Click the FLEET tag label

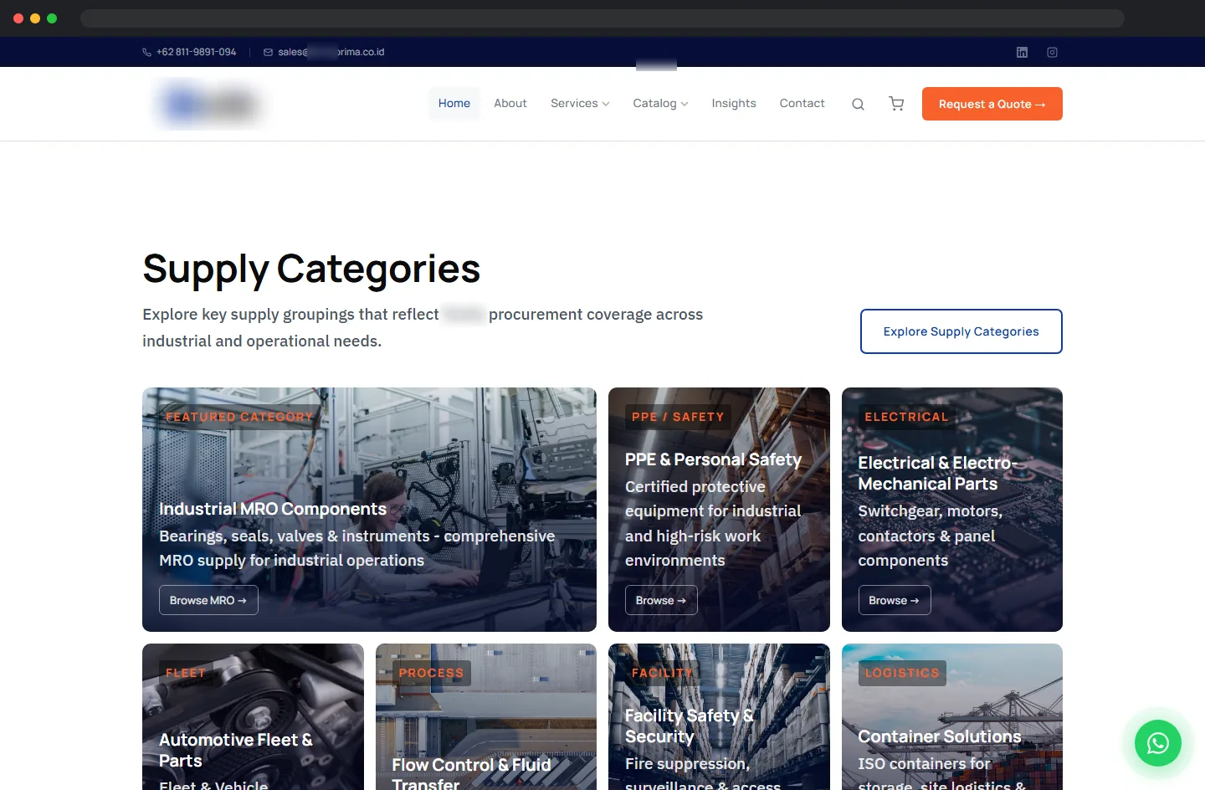click(x=186, y=673)
